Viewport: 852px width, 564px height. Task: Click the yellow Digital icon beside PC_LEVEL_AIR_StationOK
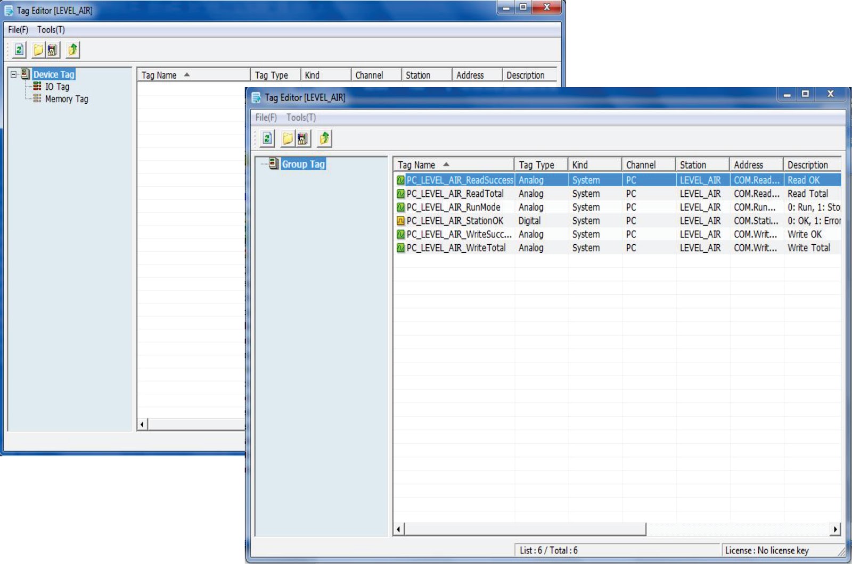(400, 220)
